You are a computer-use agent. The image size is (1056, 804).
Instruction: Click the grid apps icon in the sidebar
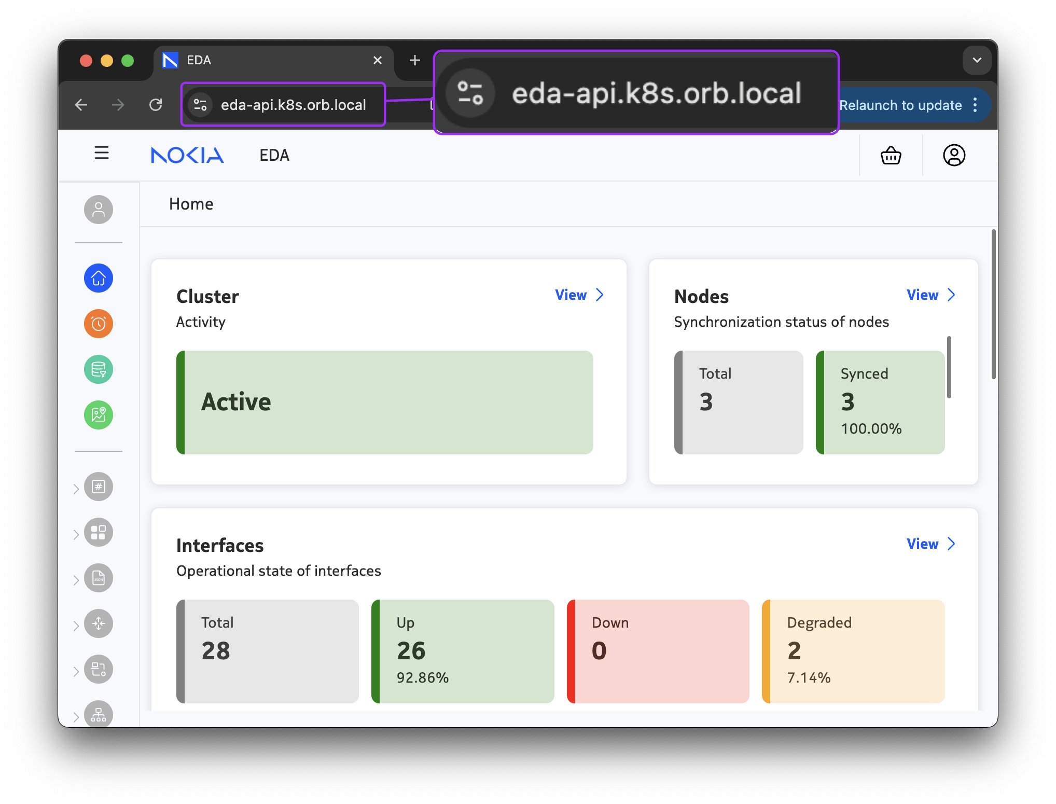pyautogui.click(x=99, y=532)
